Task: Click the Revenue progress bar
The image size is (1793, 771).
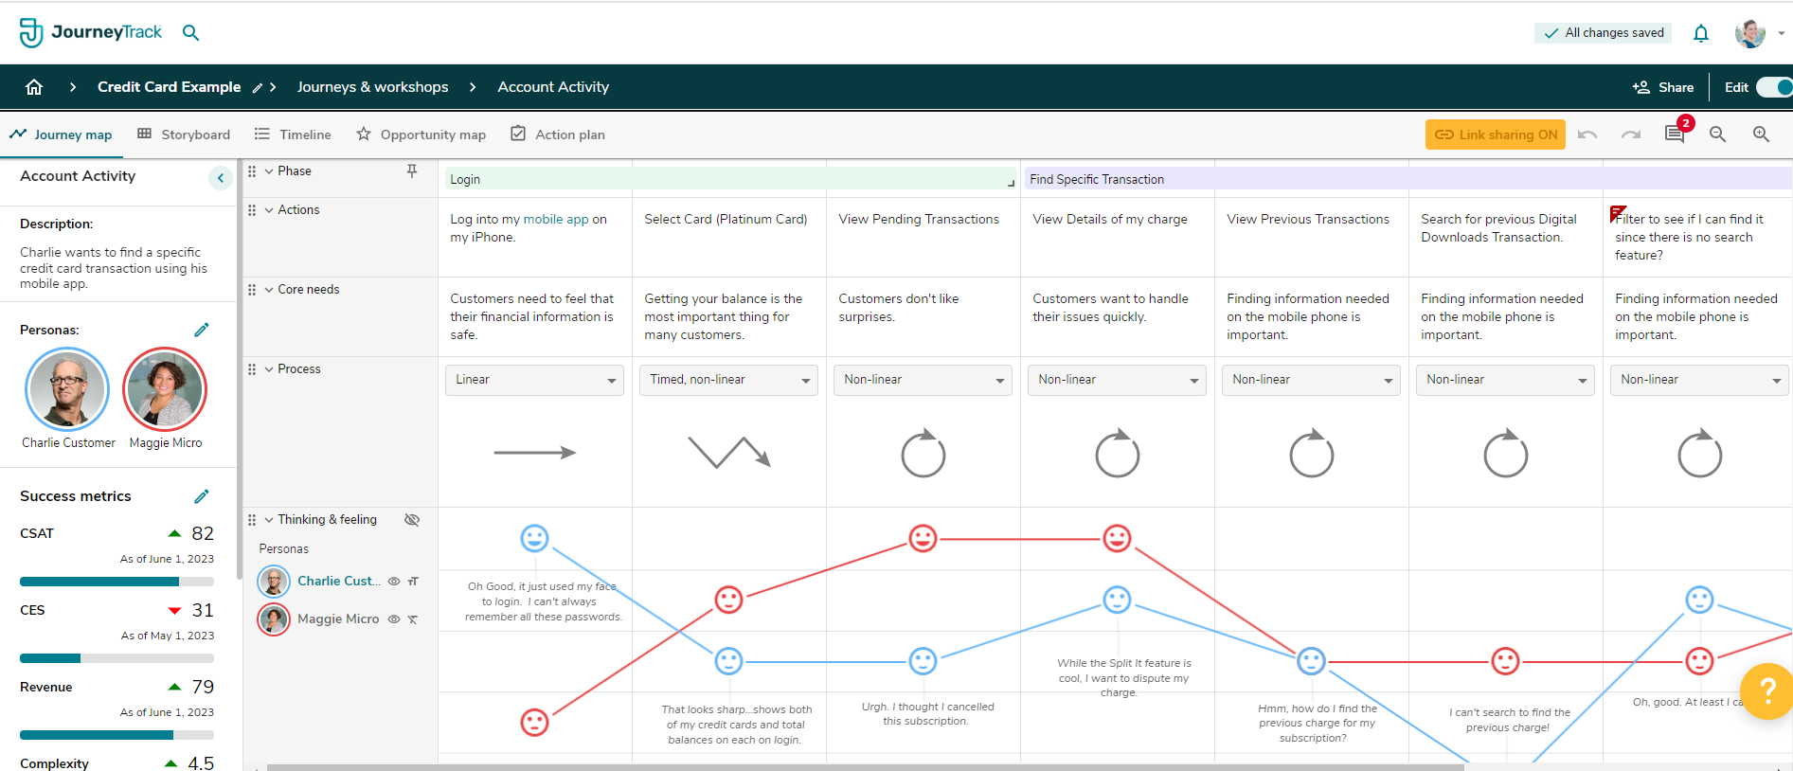Action: [x=117, y=735]
